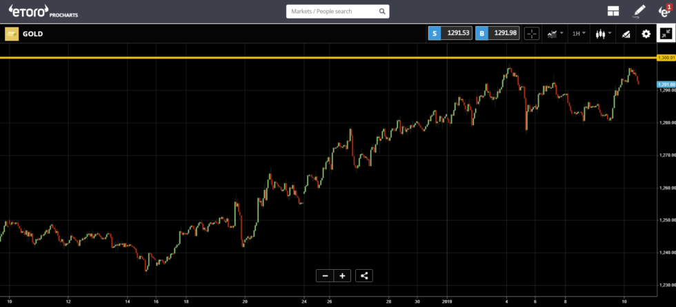This screenshot has width=676, height=307.
Task: Click the search magnifier icon
Action: (382, 12)
